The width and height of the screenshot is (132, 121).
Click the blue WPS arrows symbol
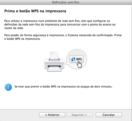pos(73,59)
